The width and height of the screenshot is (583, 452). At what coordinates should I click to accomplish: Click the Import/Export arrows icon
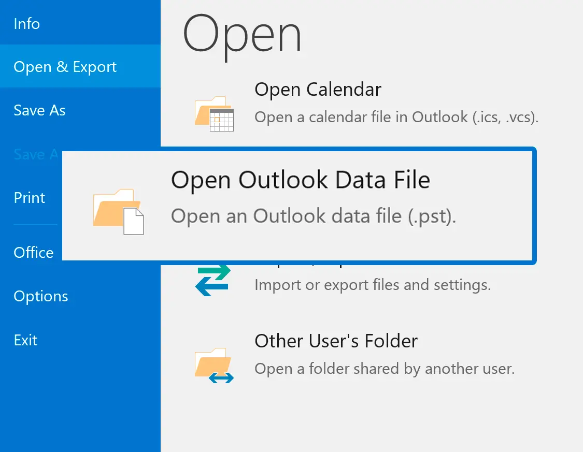point(212,281)
